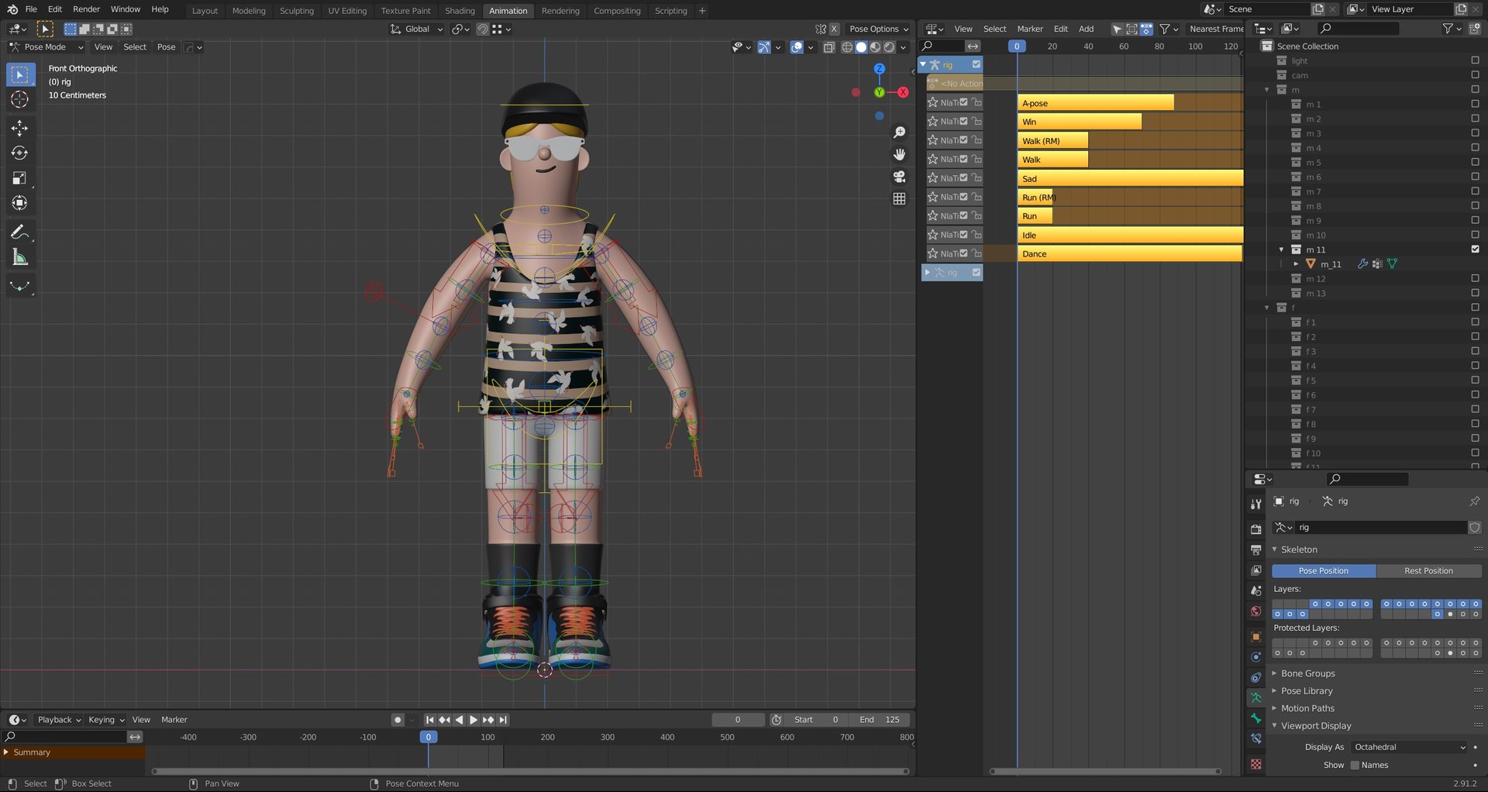
Task: Expand the Bone Groups panel
Action: point(1307,673)
